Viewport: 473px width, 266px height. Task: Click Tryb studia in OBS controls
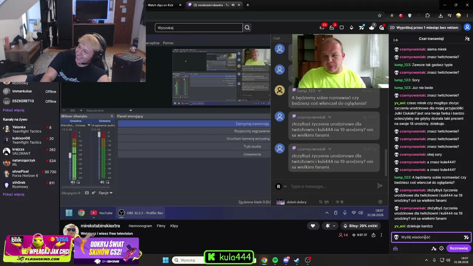click(194, 146)
